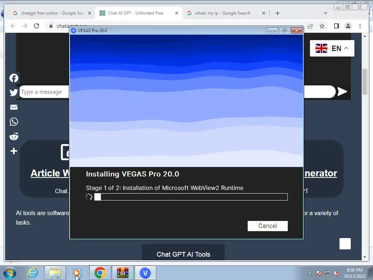Send the chat message arrow icon
The height and width of the screenshot is (280, 373).
coord(342,92)
